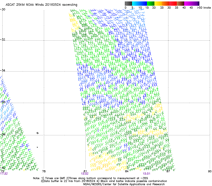212x186 pixels.
Task: Click the latitude label '-38'
Action: tap(3, 134)
